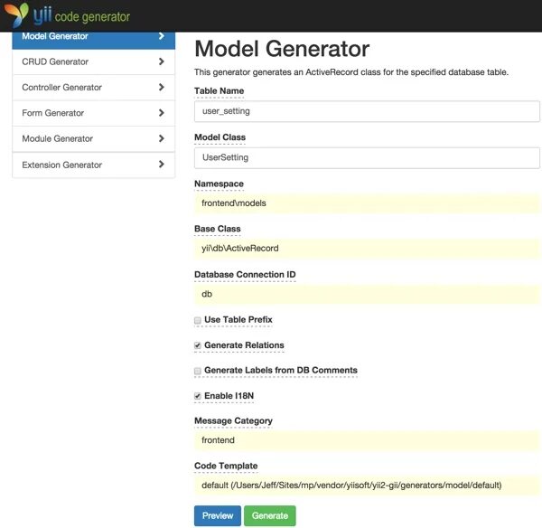Image resolution: width=542 pixels, height=528 pixels.
Task: Click the Table Name label
Action: (x=220, y=91)
